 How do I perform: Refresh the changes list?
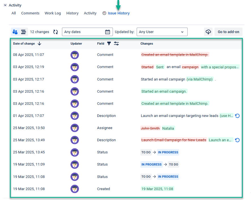(x=55, y=32)
